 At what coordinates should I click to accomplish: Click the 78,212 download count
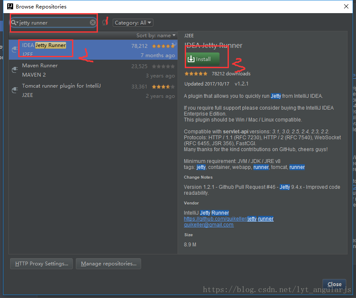(139, 46)
